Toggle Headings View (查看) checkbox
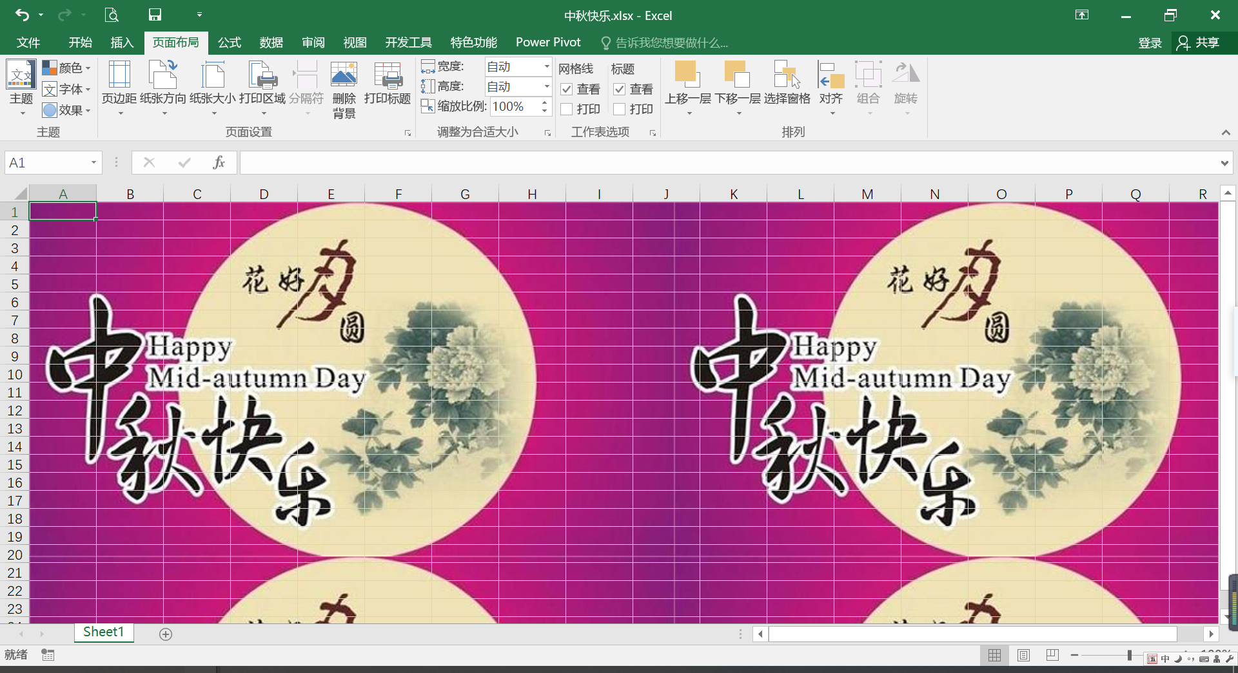 coord(620,89)
